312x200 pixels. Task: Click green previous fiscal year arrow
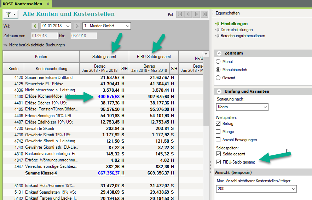[35, 26]
